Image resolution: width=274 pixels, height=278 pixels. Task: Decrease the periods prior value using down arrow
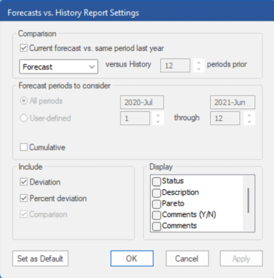[199, 69]
